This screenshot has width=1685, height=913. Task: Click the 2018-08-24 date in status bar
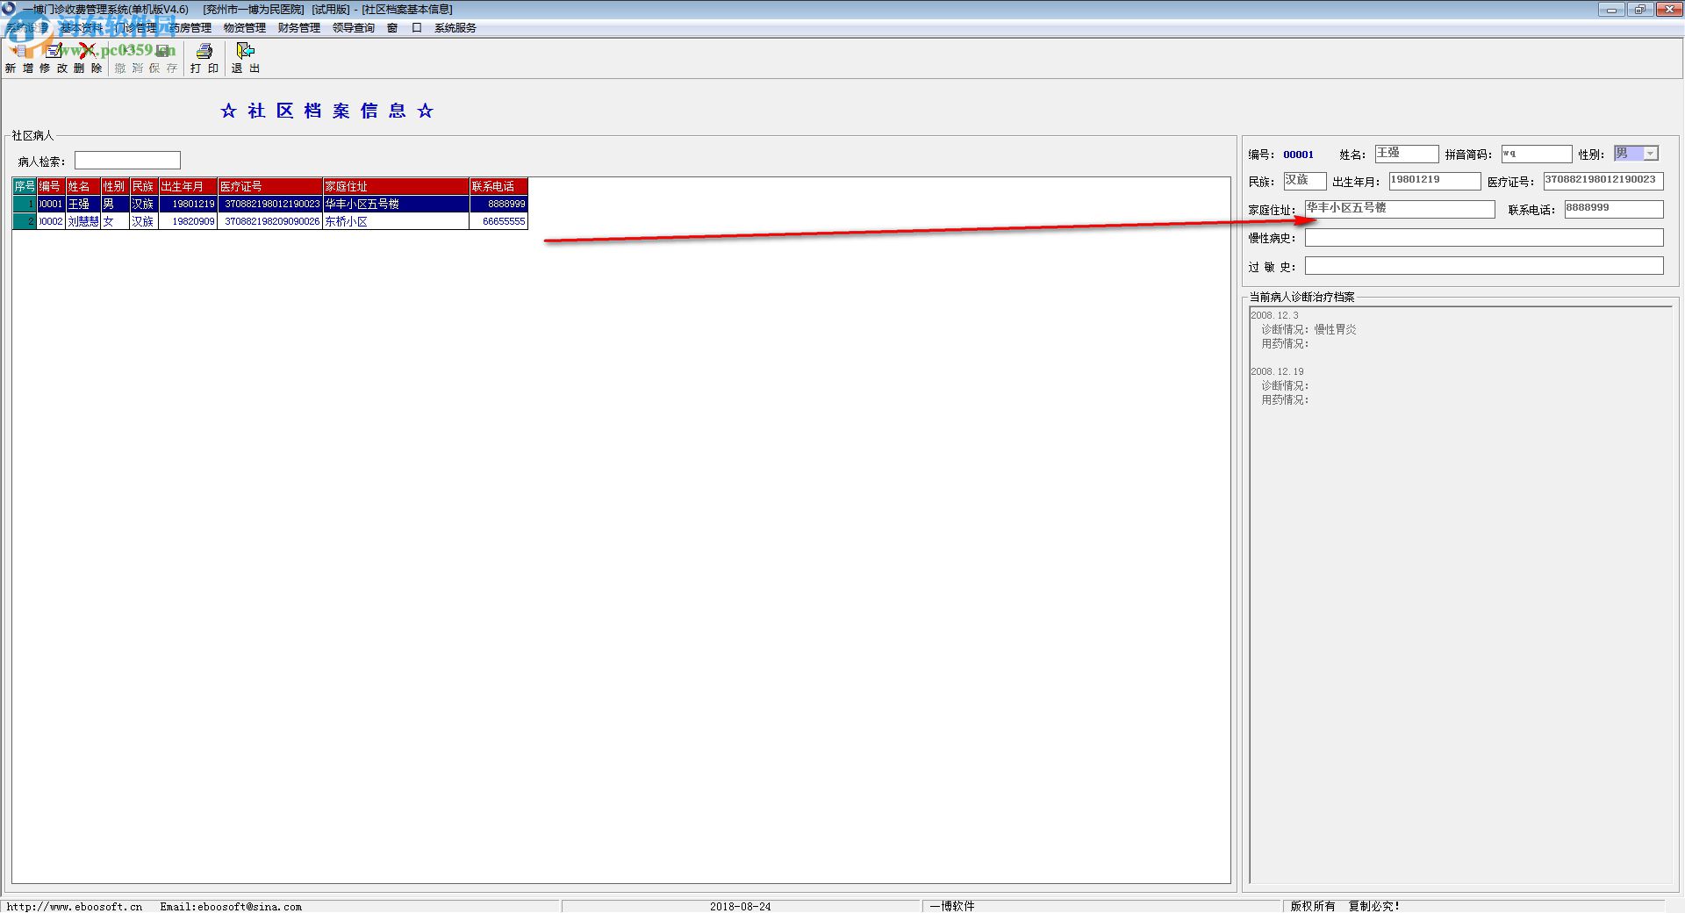pos(740,906)
